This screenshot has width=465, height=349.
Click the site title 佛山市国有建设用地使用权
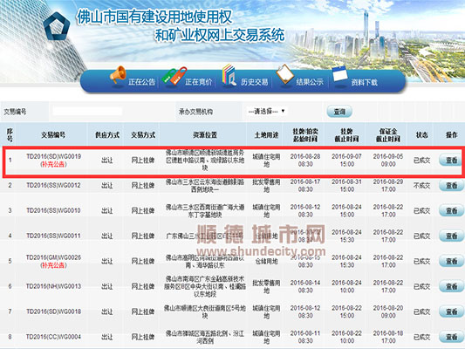[154, 17]
